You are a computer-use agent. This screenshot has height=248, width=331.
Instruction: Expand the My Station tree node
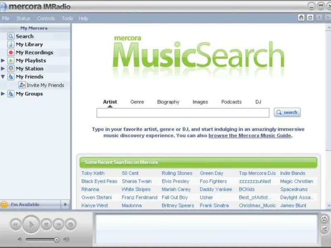[x=3, y=69]
